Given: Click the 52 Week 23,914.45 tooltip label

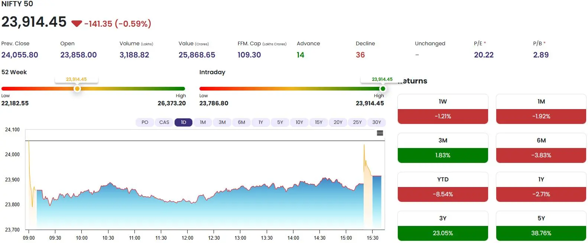Looking at the screenshot, I should coord(76,79).
